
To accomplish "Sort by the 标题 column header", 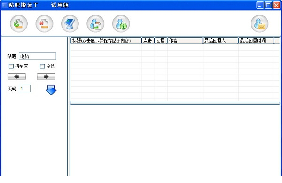I will (106, 41).
